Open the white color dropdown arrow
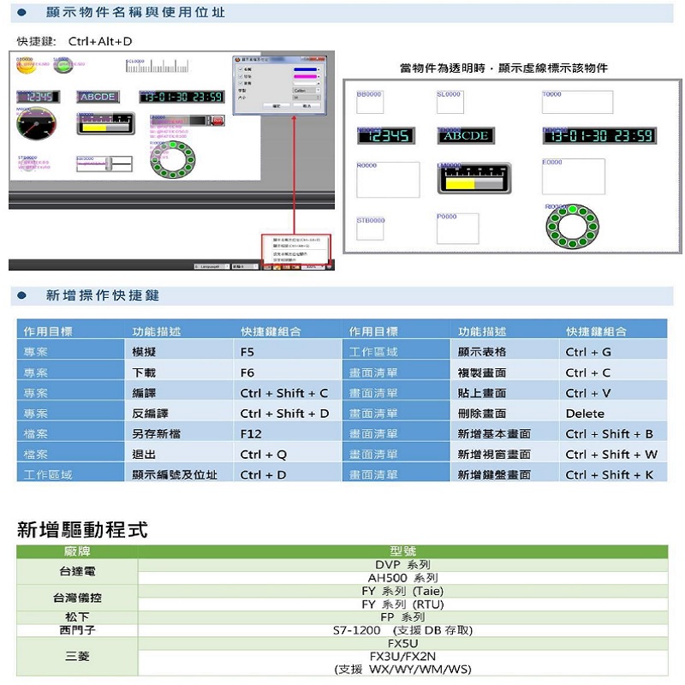The width and height of the screenshot is (685, 685). coord(319,83)
